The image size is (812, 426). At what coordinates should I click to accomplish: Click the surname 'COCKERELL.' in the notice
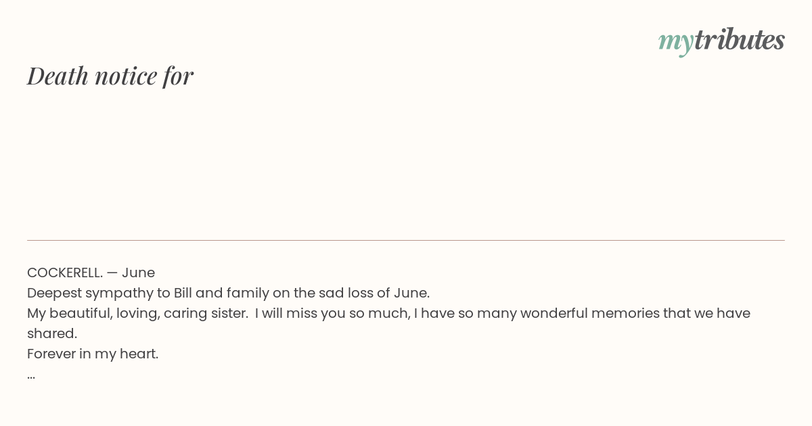[64, 273]
